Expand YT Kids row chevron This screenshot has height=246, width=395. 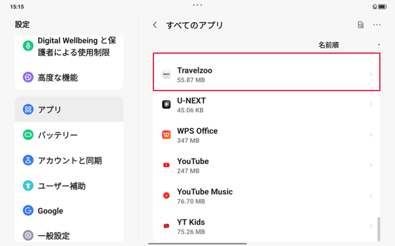pyautogui.click(x=371, y=226)
